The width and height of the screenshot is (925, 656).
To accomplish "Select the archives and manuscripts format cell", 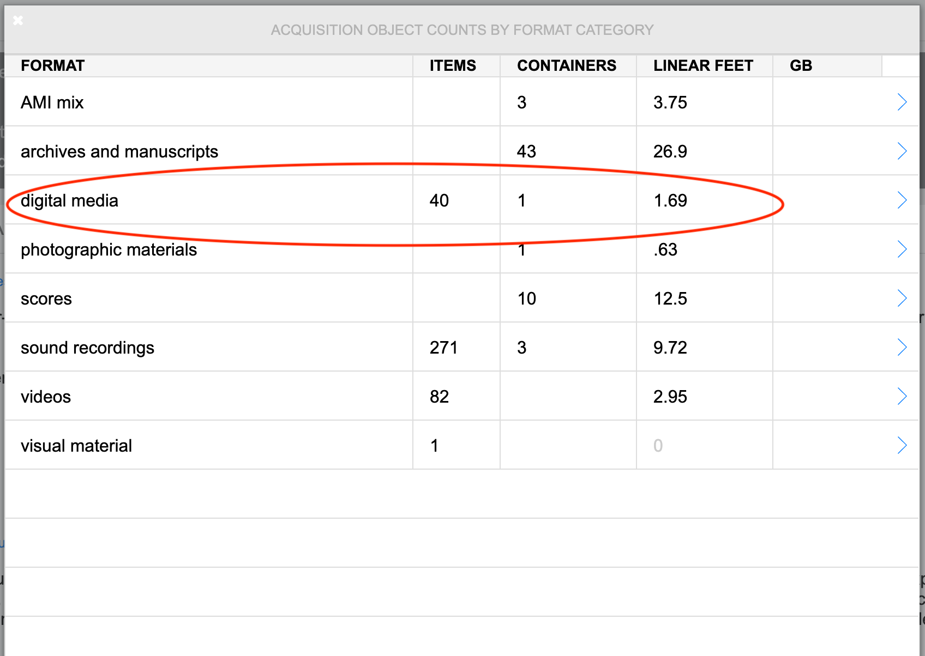I will click(209, 151).
